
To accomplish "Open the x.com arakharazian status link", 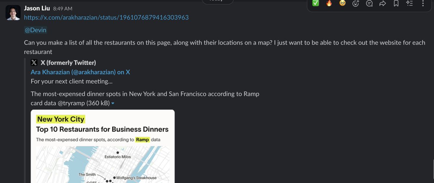I will [x=106, y=17].
